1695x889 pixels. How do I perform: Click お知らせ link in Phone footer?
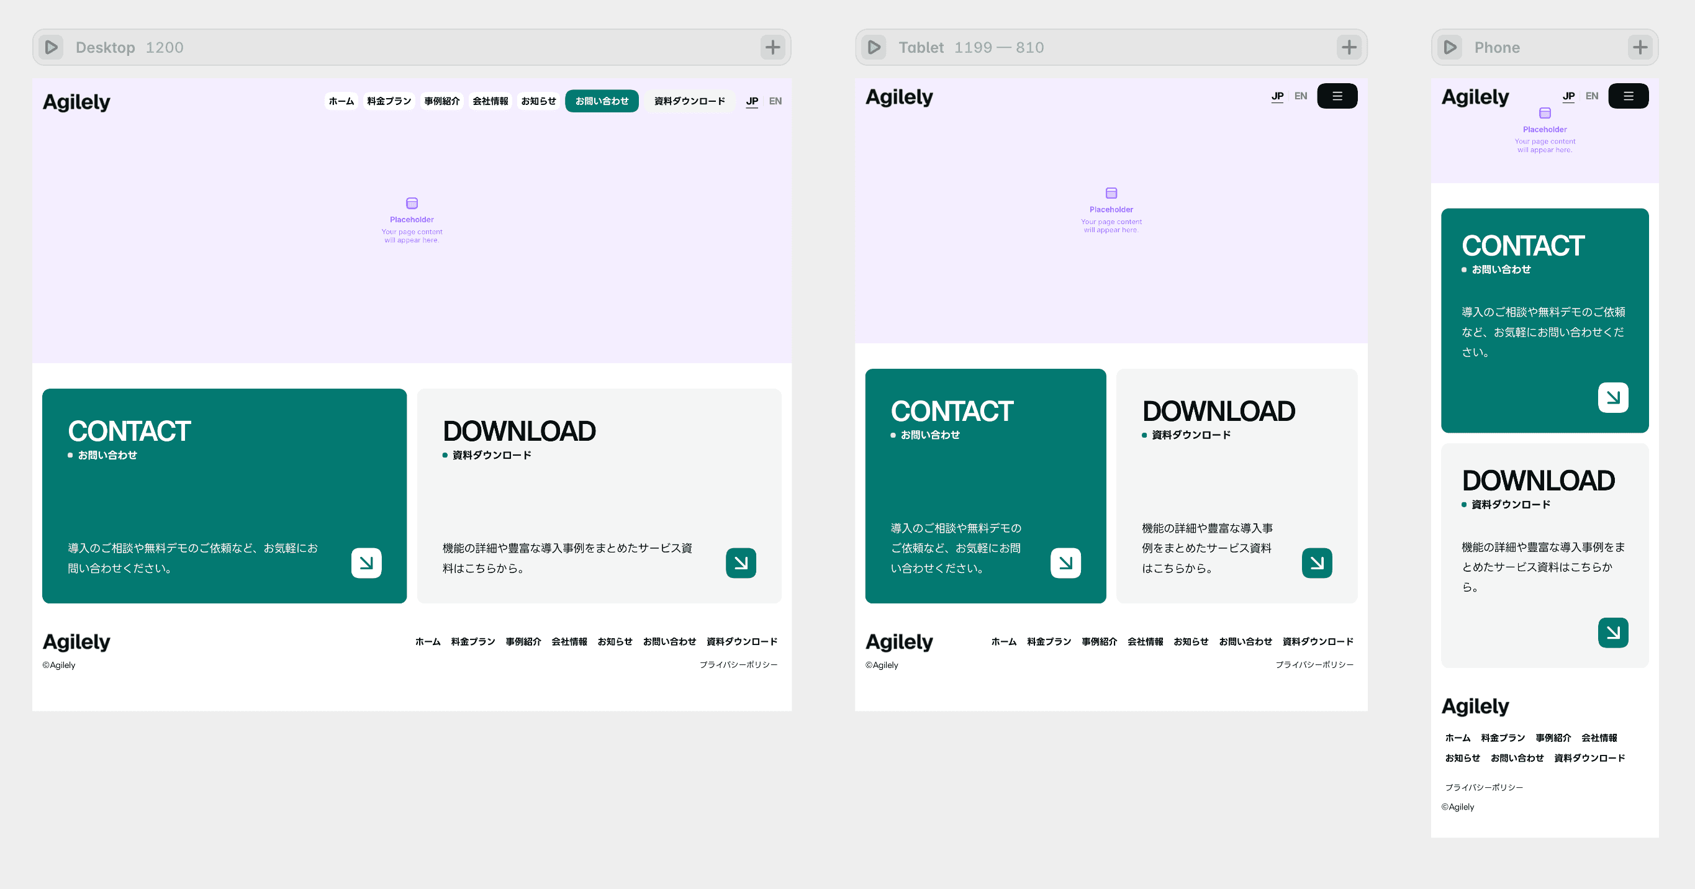click(1462, 758)
